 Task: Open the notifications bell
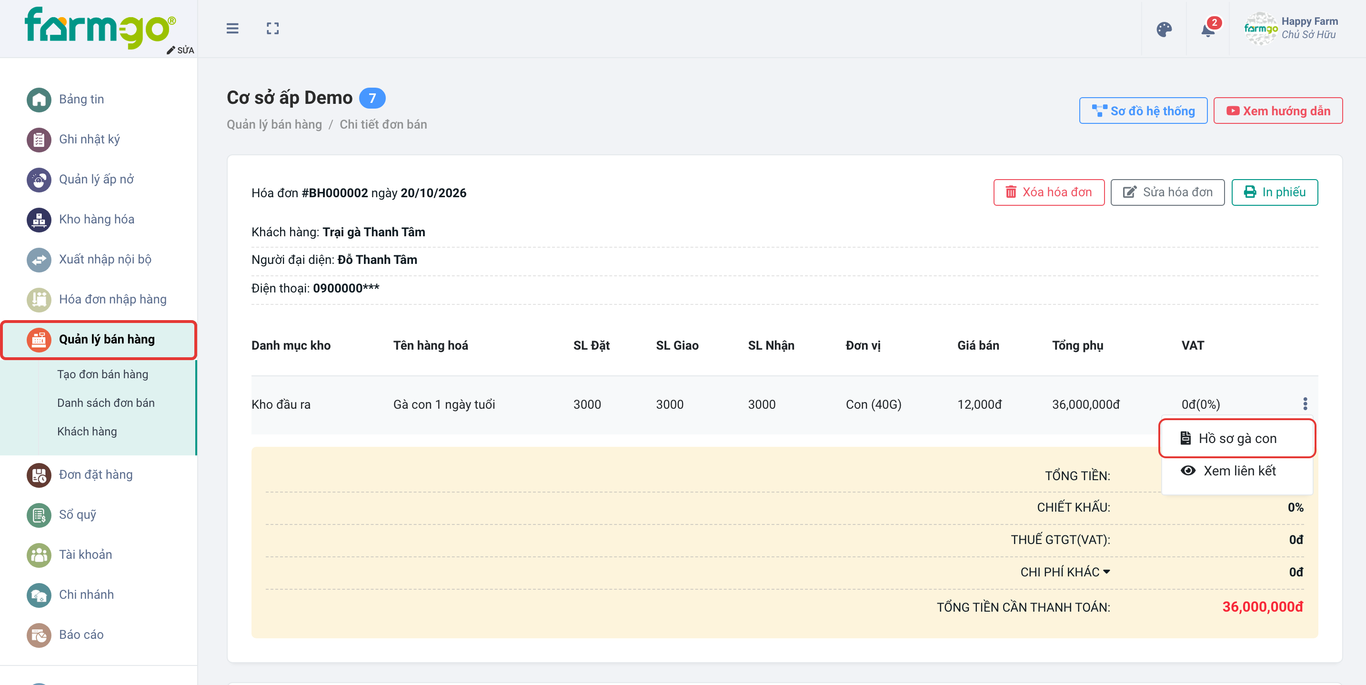[1208, 29]
